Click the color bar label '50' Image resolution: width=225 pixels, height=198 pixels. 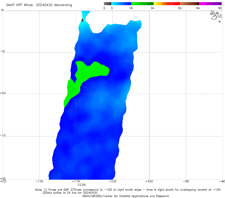[180, 8]
